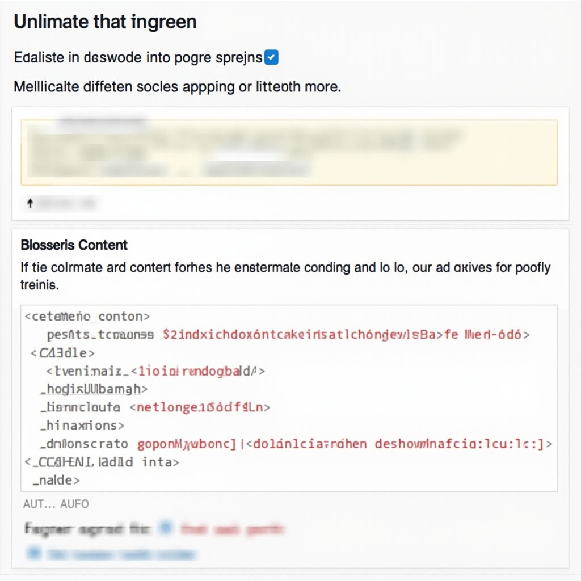Click the '_hinaxions>' line in code box
This screenshot has height=581, width=581.
tap(82, 426)
